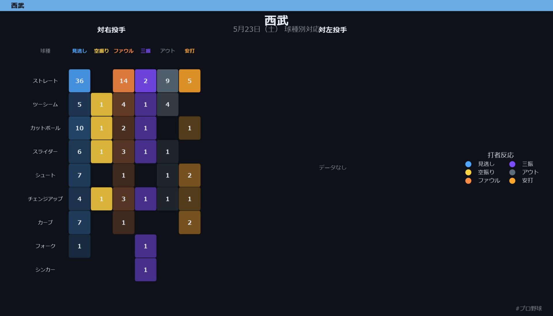Click the yellow 空振り legend dot
Viewport: 553px width, 316px height.
click(468, 172)
